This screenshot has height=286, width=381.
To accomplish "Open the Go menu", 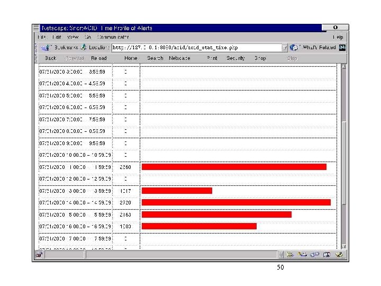I will click(87, 37).
